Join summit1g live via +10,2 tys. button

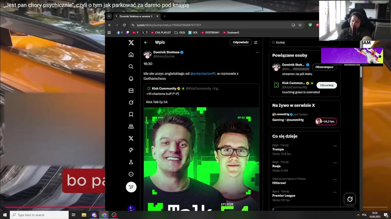(x=326, y=121)
